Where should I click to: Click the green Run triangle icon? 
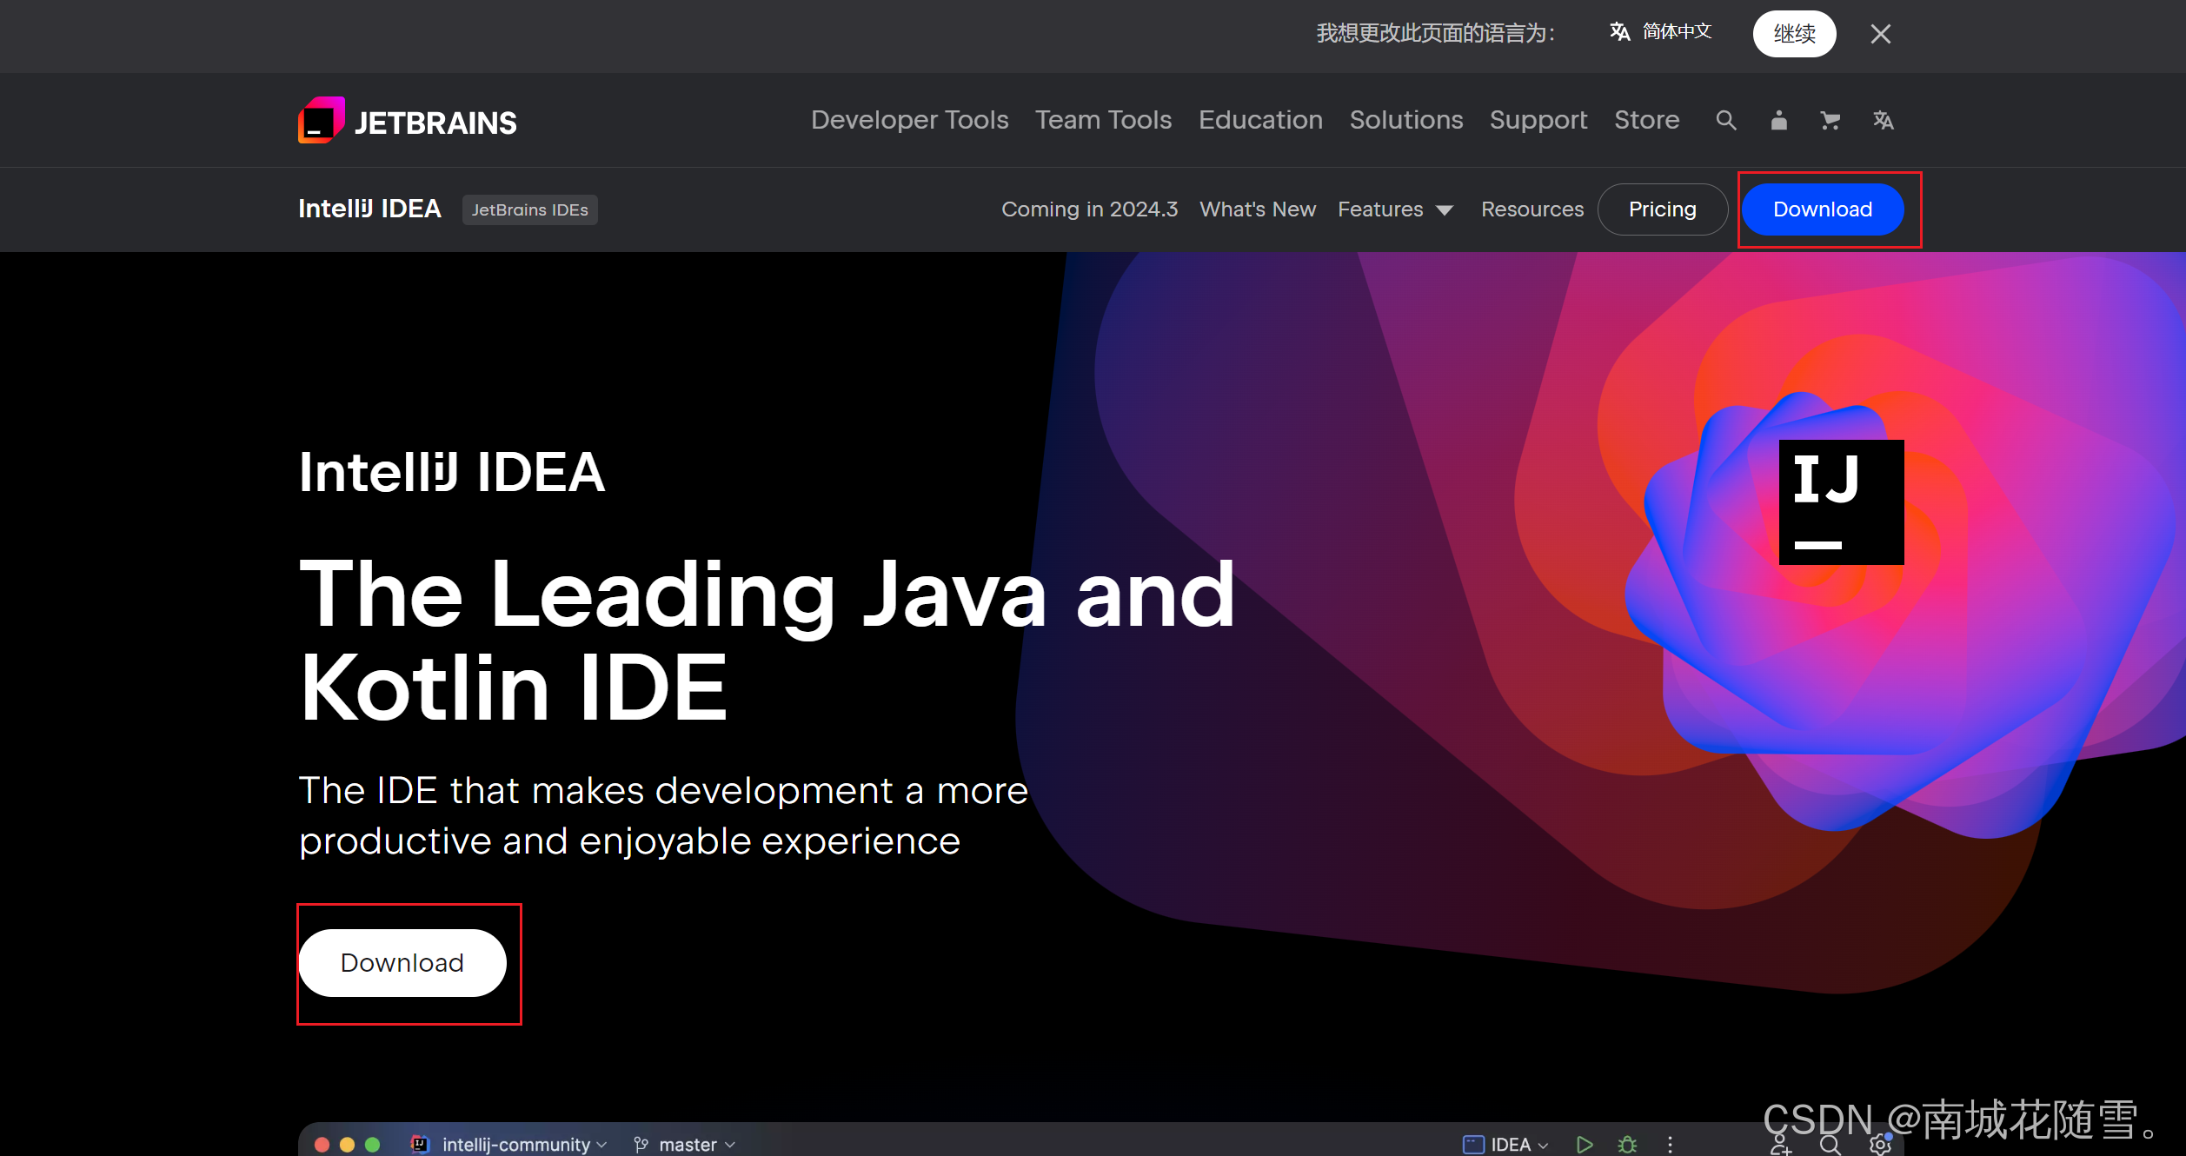click(1584, 1145)
